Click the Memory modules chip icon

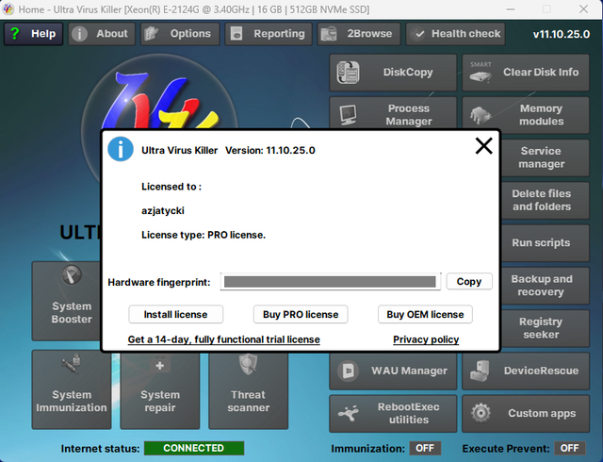click(481, 115)
